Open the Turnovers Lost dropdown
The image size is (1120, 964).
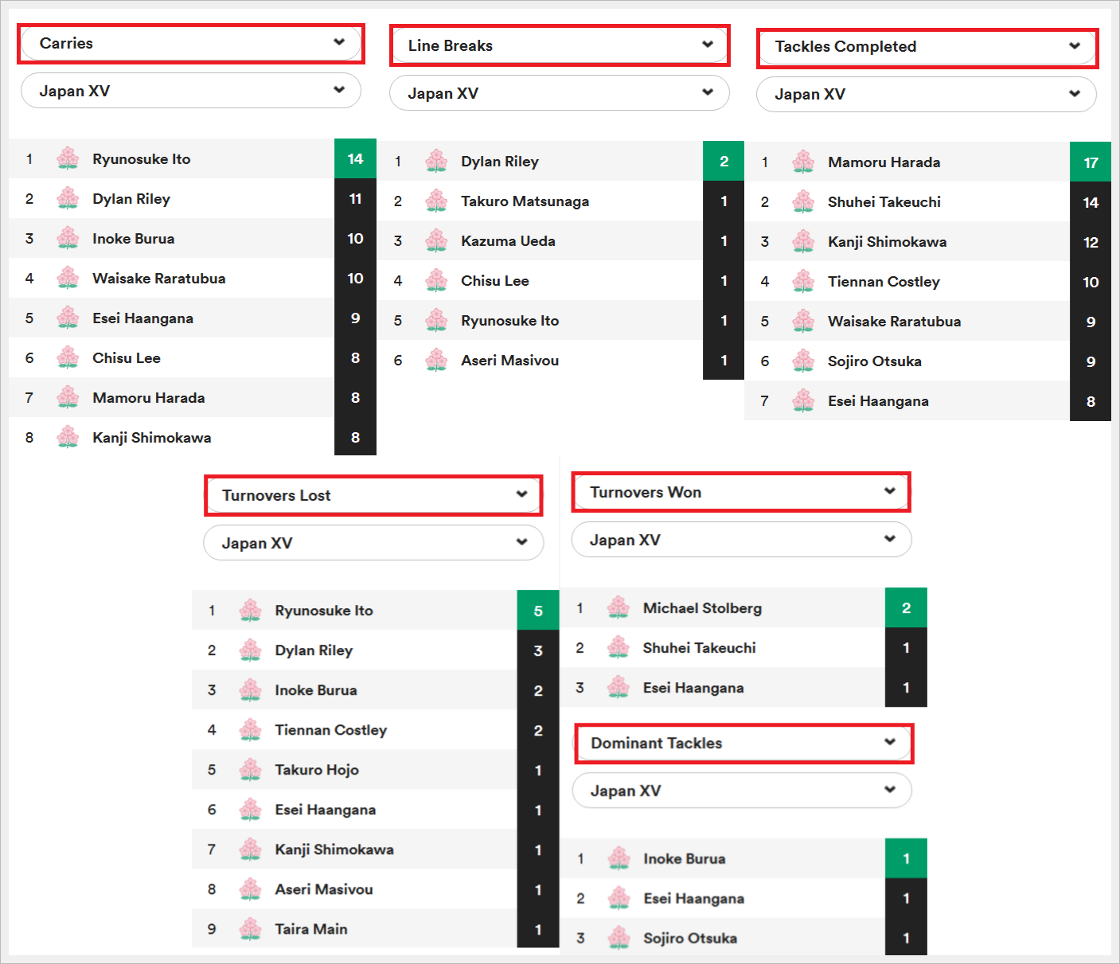(373, 495)
